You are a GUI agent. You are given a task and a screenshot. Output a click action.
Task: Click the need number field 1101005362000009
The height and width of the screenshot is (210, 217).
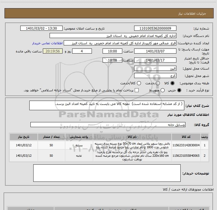coord(155,28)
